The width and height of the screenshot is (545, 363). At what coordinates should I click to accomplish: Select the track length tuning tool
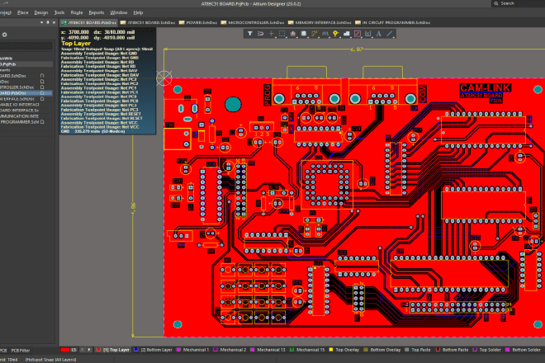[325, 34]
